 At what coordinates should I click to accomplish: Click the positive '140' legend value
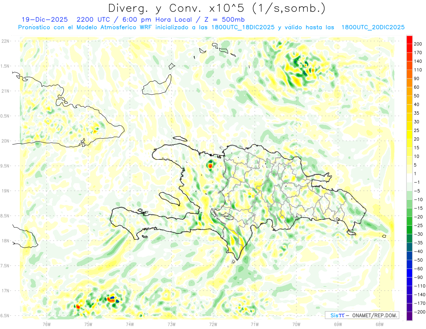(x=418, y=61)
